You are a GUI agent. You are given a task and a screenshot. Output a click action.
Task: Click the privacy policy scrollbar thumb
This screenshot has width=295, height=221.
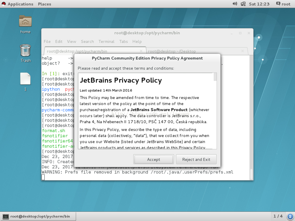pyautogui.click(x=215, y=77)
